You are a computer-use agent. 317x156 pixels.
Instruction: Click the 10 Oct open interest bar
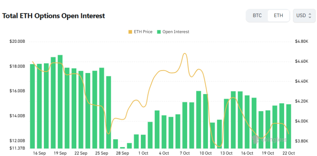point(205,121)
